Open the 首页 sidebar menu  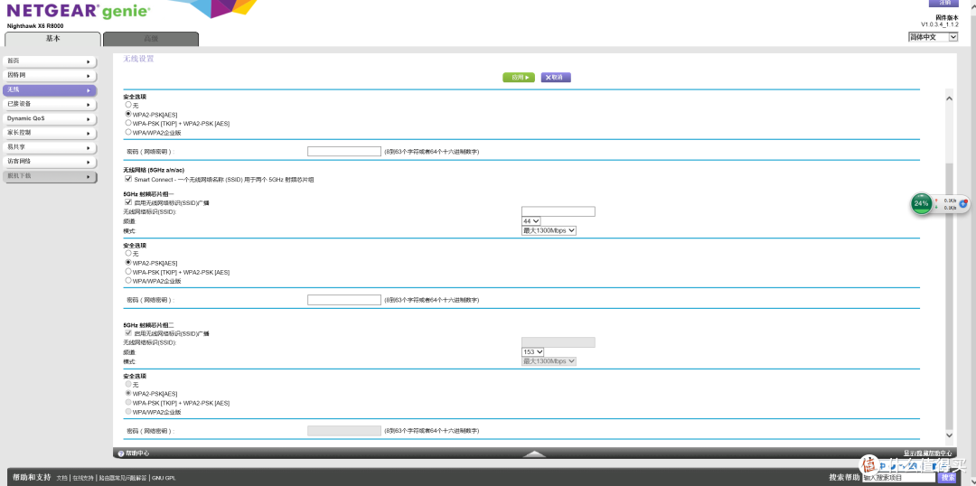point(50,61)
